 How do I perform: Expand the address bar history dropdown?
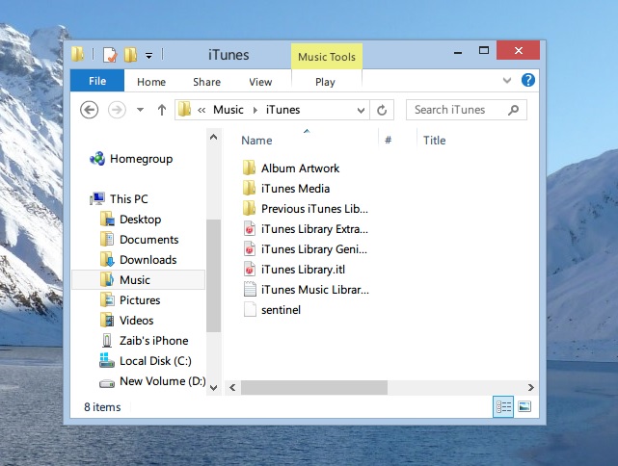pyautogui.click(x=361, y=110)
